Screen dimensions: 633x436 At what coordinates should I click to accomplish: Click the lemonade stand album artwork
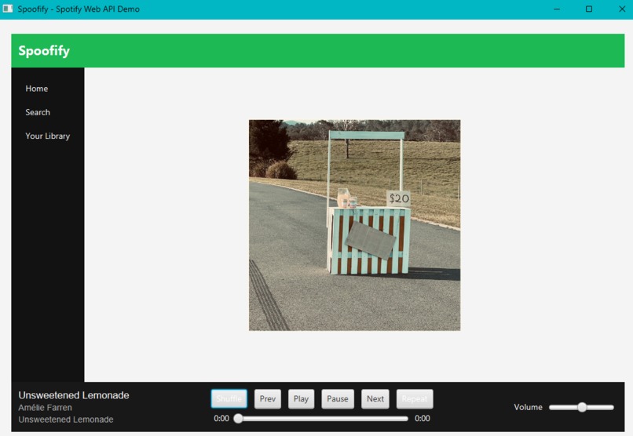(354, 225)
